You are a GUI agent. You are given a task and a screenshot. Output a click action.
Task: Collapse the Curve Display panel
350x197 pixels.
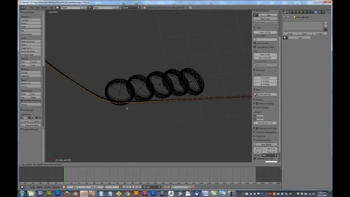pyautogui.click(x=254, y=108)
